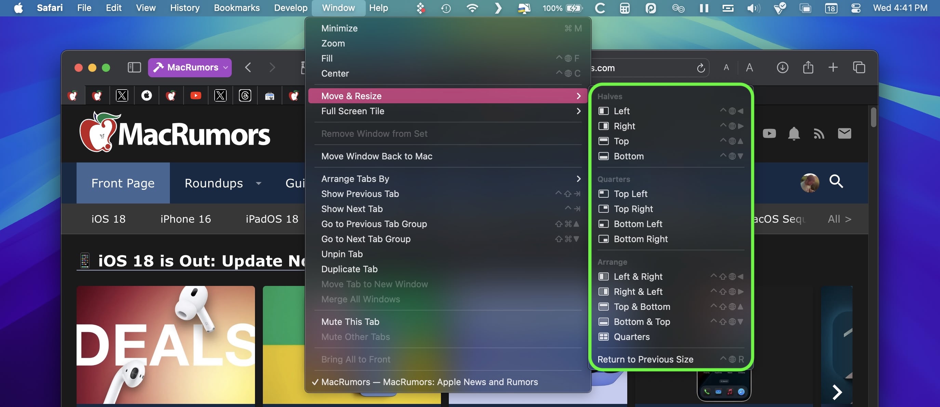Toggle the Safari sidebar button
940x407 pixels.
[x=134, y=67]
